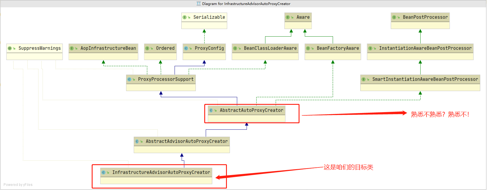Click the diagram icon in the title bar
487x190 pixels.
point(199,4)
